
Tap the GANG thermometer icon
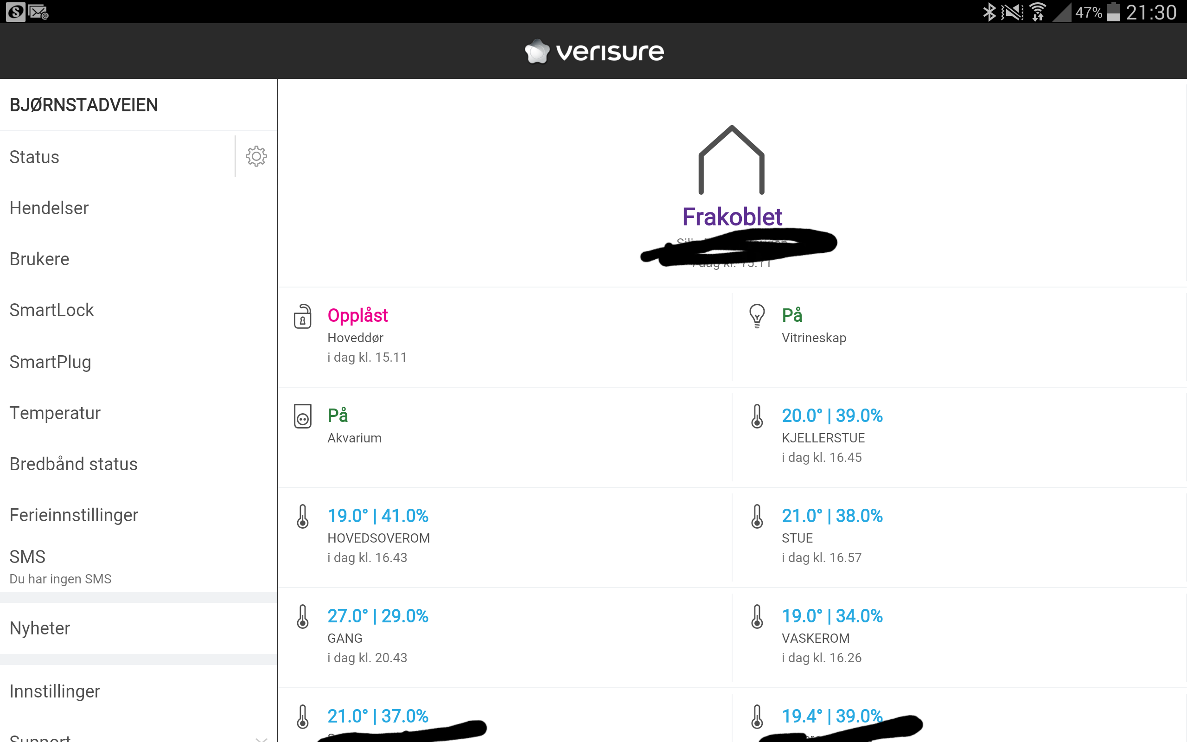(x=303, y=616)
